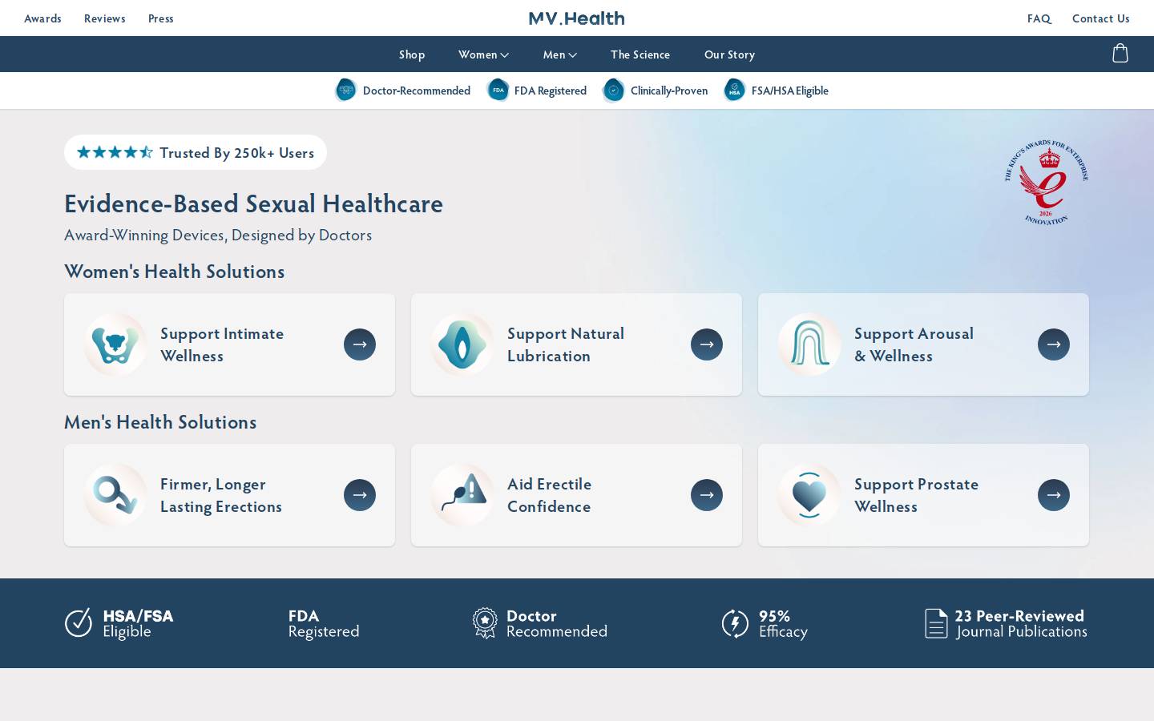Click the FSA/HSA Eligible badge icon
The image size is (1154, 721).
pos(734,90)
